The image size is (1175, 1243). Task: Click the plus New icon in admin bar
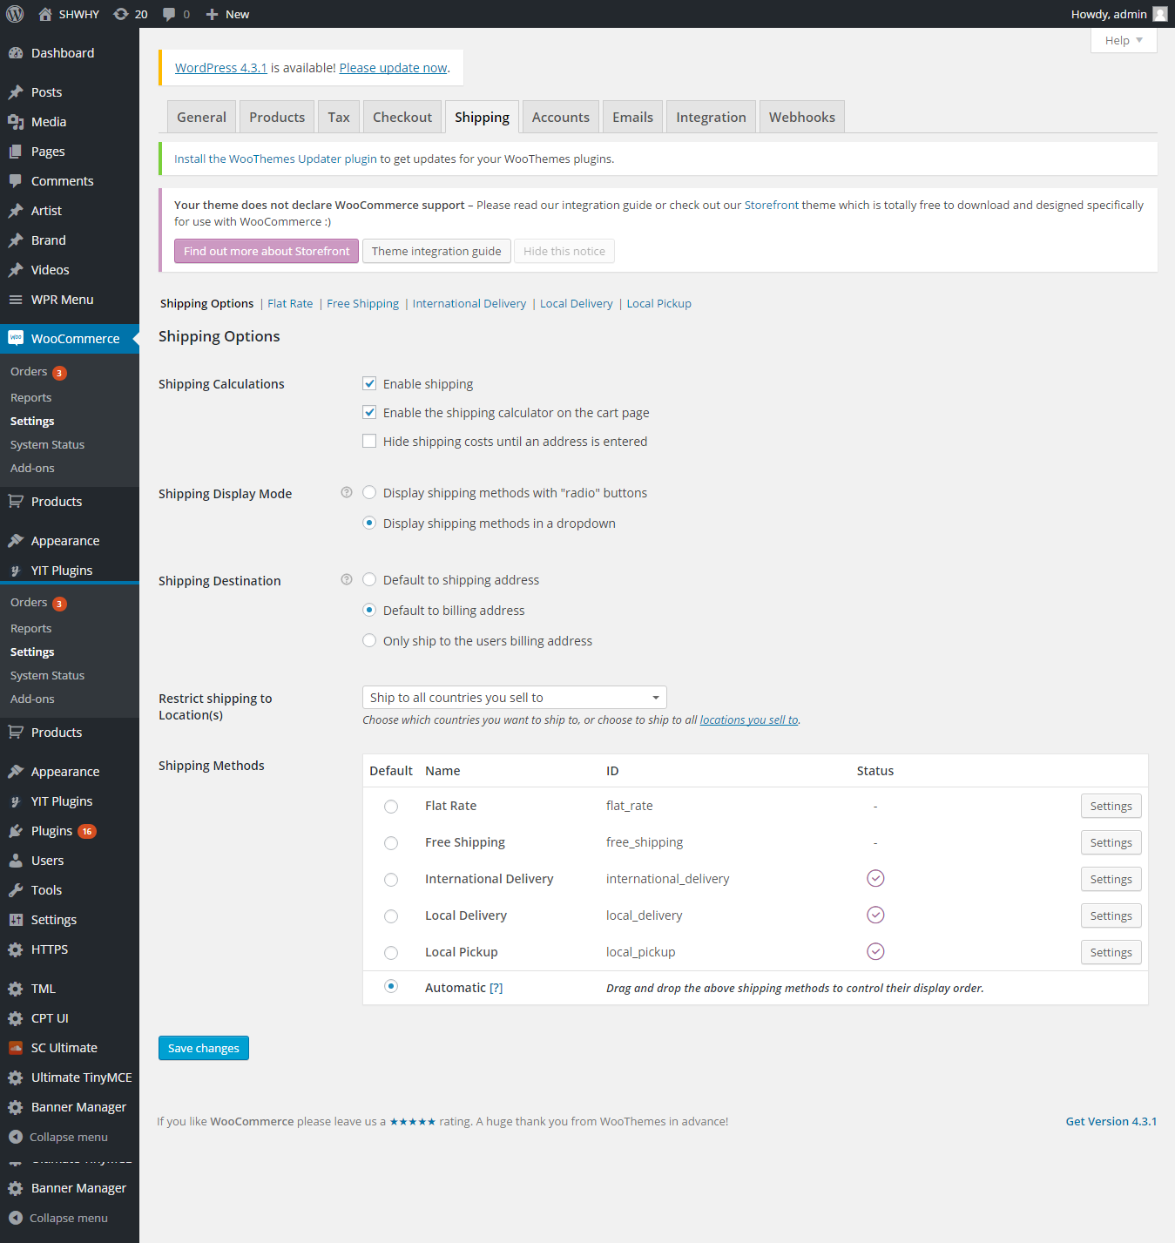pyautogui.click(x=212, y=14)
